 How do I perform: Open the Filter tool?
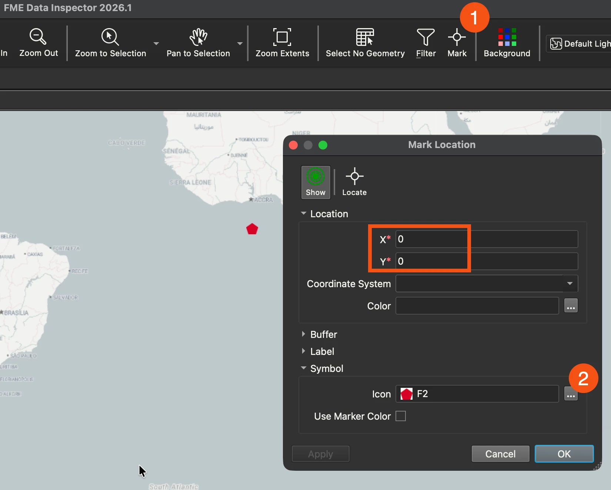coord(426,43)
